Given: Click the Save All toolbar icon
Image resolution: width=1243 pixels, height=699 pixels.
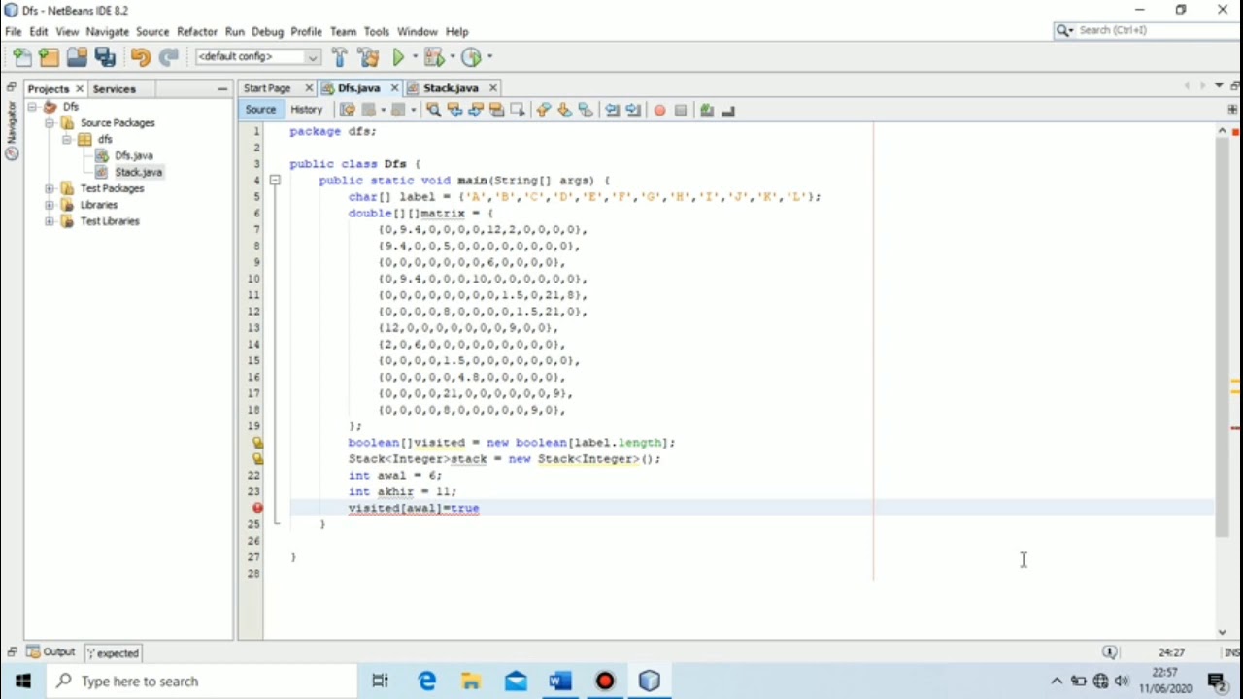Looking at the screenshot, I should pos(105,57).
